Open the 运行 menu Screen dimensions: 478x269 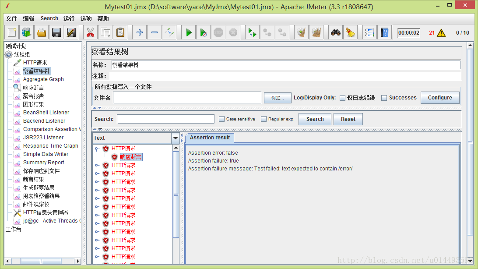(69, 18)
